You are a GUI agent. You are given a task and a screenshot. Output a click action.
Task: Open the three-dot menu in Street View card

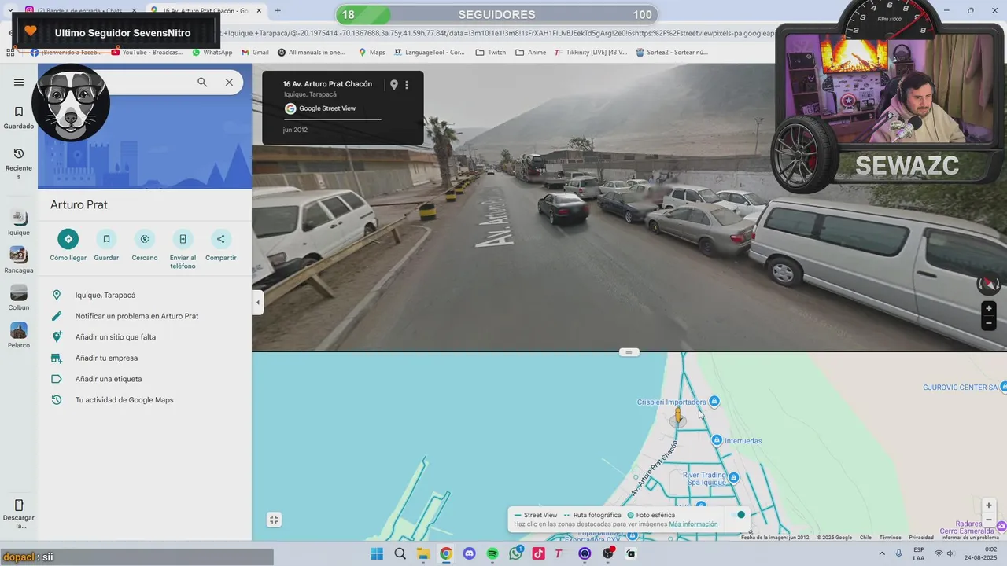click(x=407, y=85)
